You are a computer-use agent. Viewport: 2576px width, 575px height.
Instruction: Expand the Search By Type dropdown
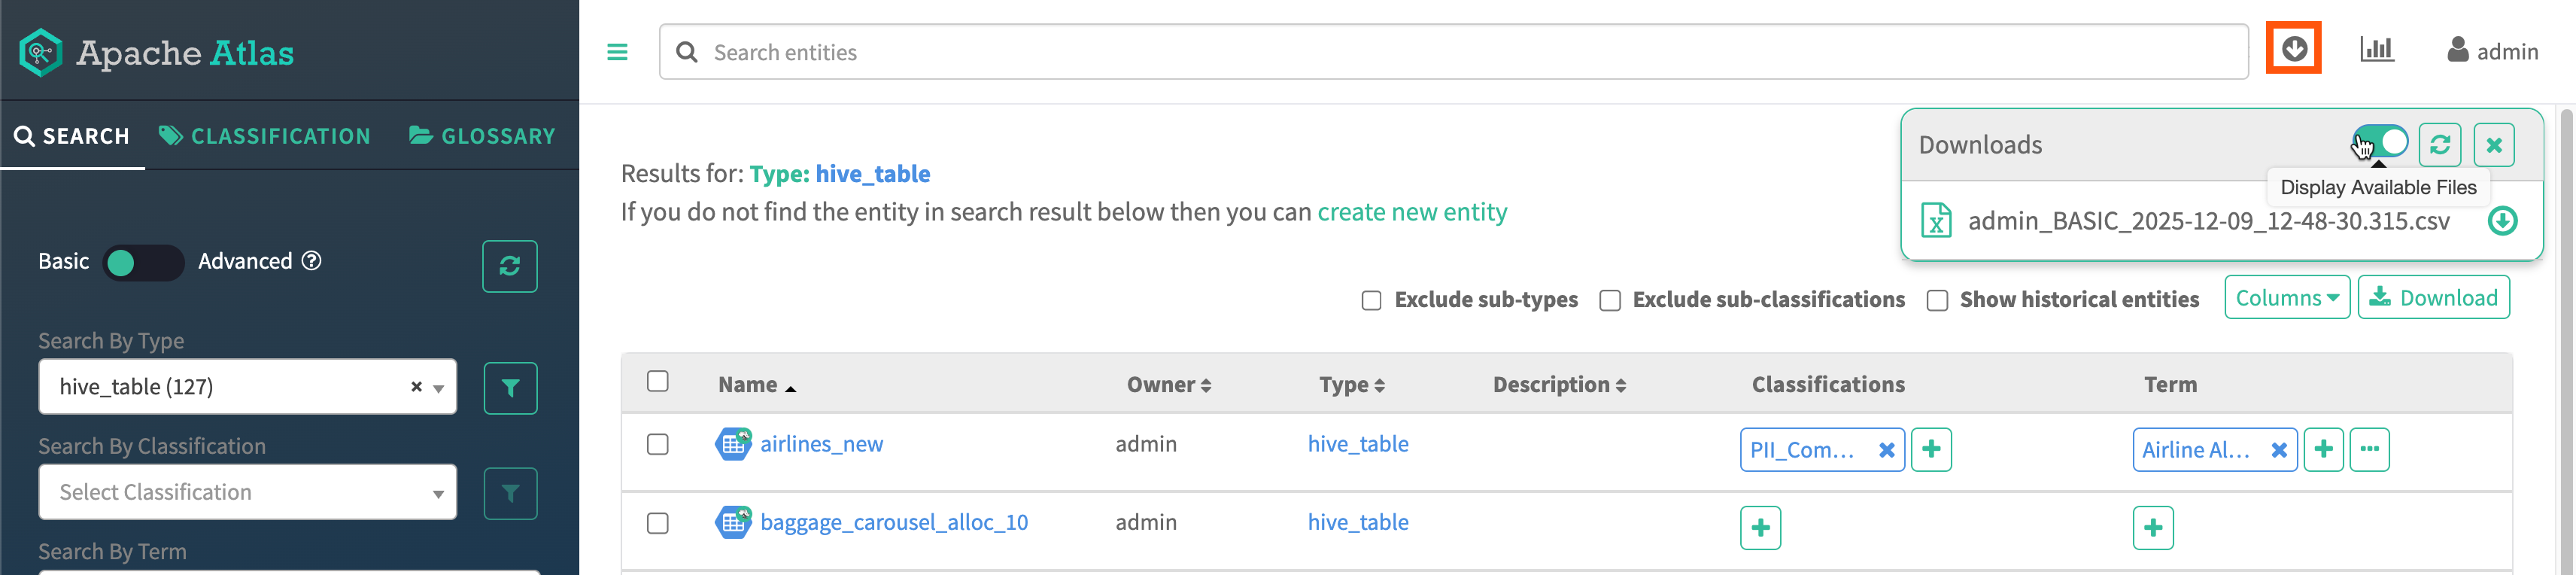click(x=438, y=388)
